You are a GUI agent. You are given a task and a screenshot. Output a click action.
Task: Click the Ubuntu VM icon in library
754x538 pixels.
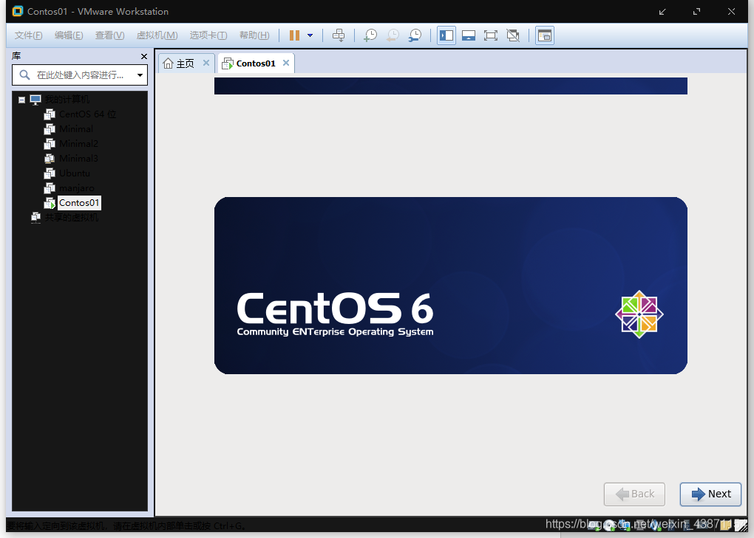point(50,173)
